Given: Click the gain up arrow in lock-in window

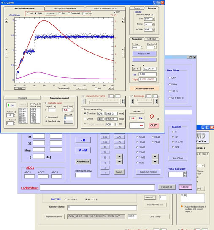Looking at the screenshot, I should (x=155, y=157).
